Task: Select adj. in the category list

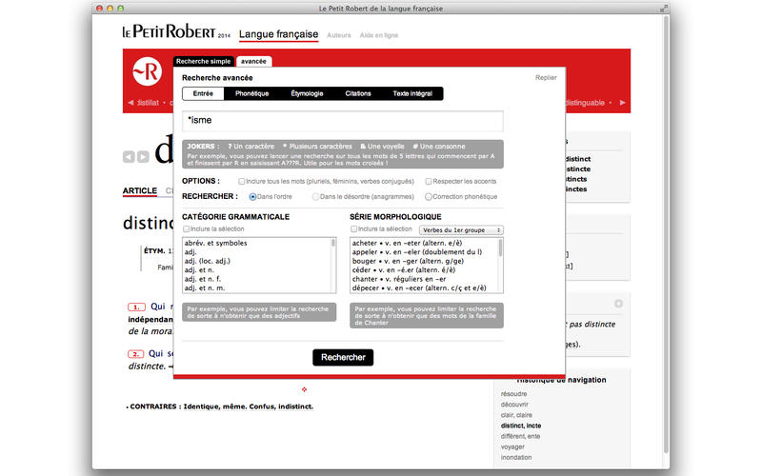Action: [x=190, y=252]
